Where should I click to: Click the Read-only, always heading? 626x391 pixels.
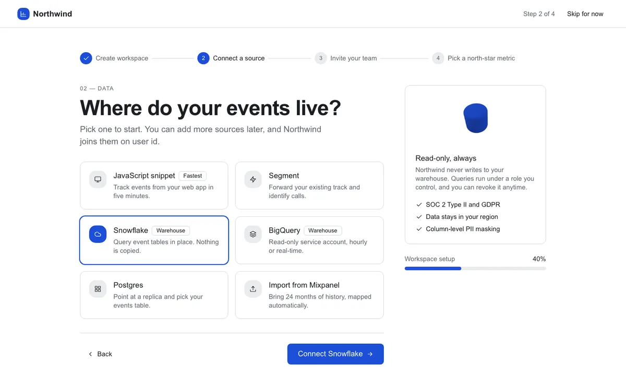coord(446,158)
